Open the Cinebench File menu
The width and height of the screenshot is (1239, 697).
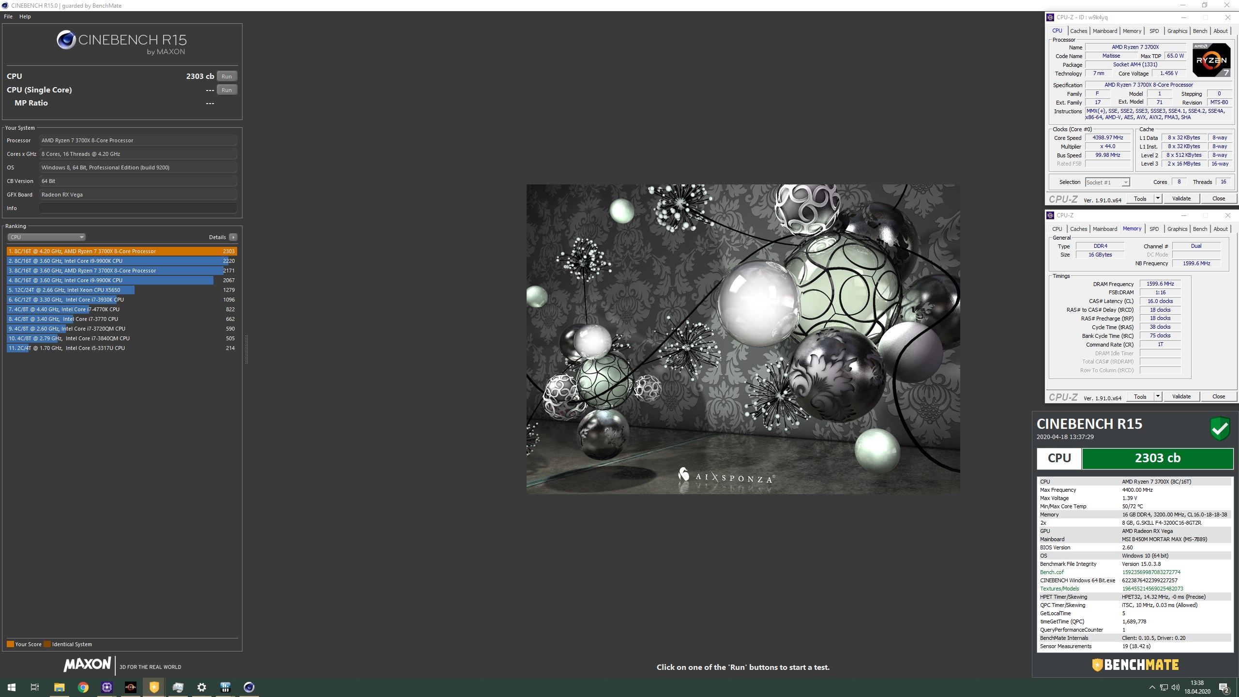pyautogui.click(x=8, y=16)
